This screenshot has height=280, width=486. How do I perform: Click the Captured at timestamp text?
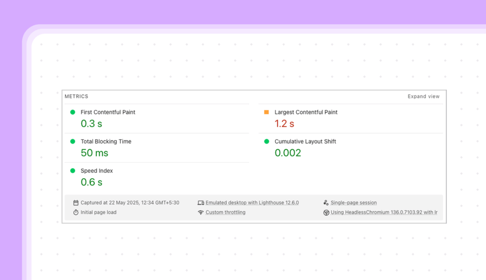point(130,202)
